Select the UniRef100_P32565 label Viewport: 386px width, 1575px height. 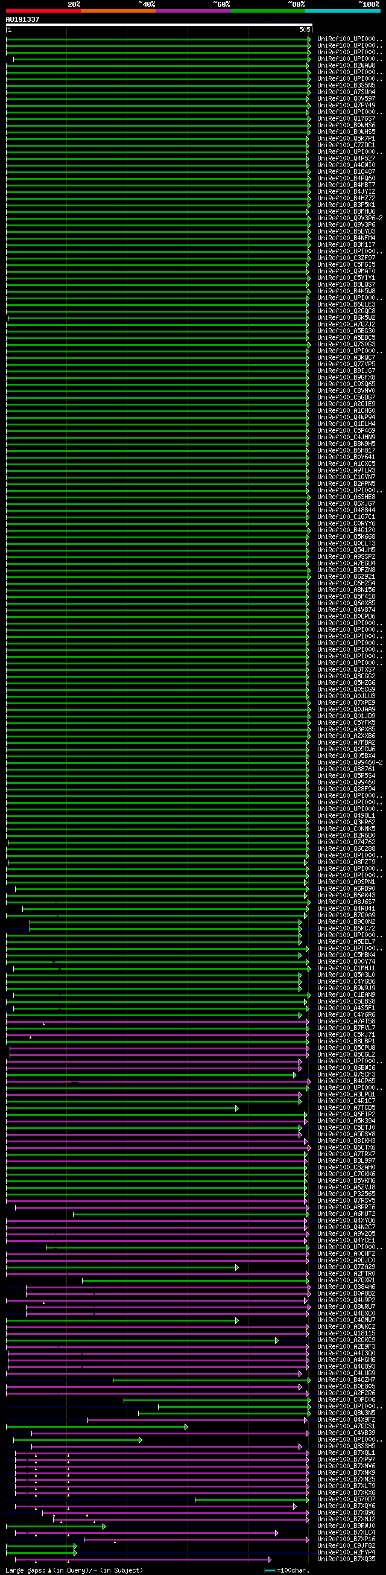tap(346, 1194)
